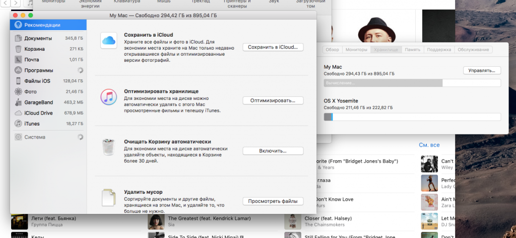This screenshot has height=238, width=516.
Task: Select The Greatest song album art
Action: coord(156,221)
